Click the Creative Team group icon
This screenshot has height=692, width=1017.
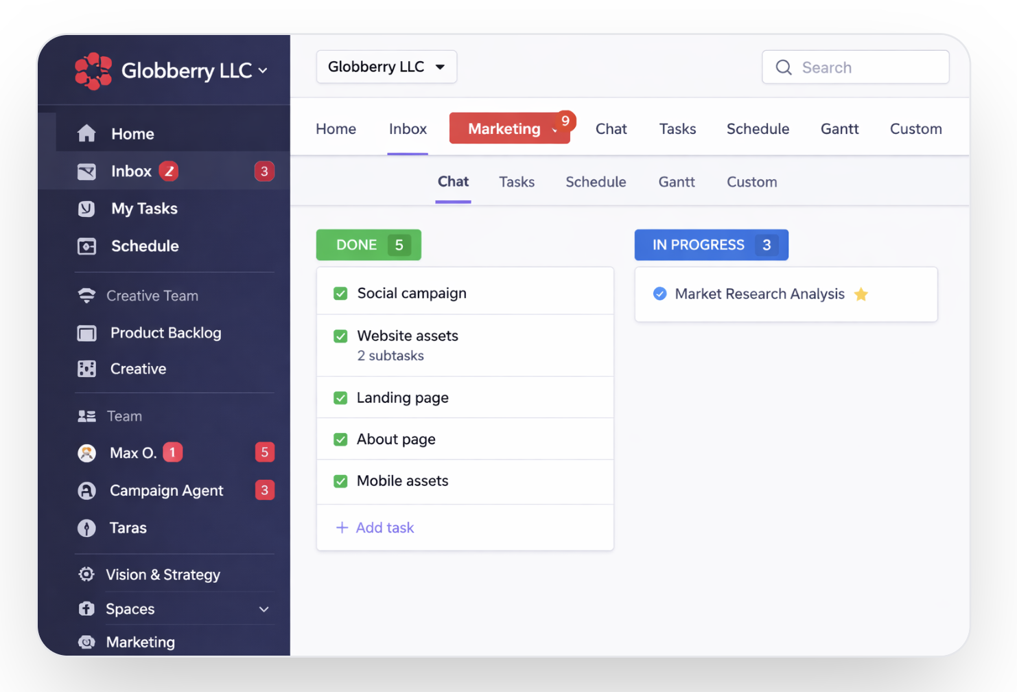coord(86,296)
